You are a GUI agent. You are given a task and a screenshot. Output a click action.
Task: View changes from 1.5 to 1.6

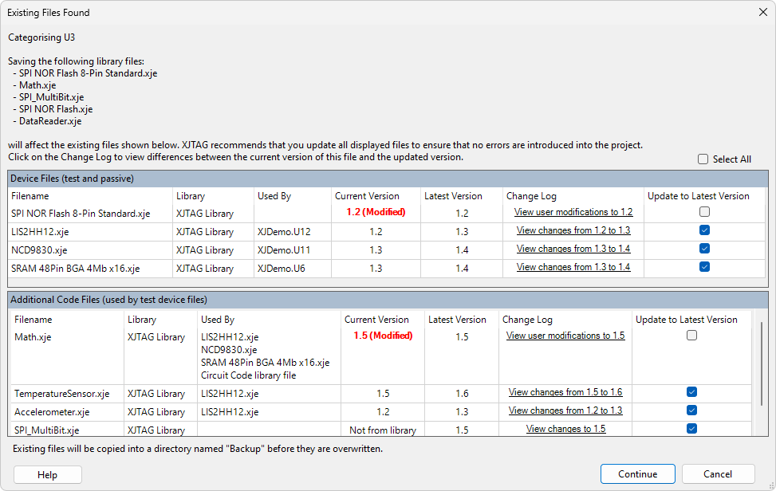(x=565, y=392)
